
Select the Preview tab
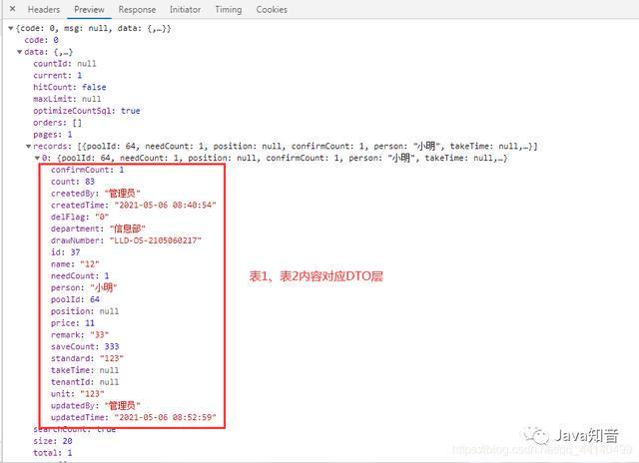(89, 9)
